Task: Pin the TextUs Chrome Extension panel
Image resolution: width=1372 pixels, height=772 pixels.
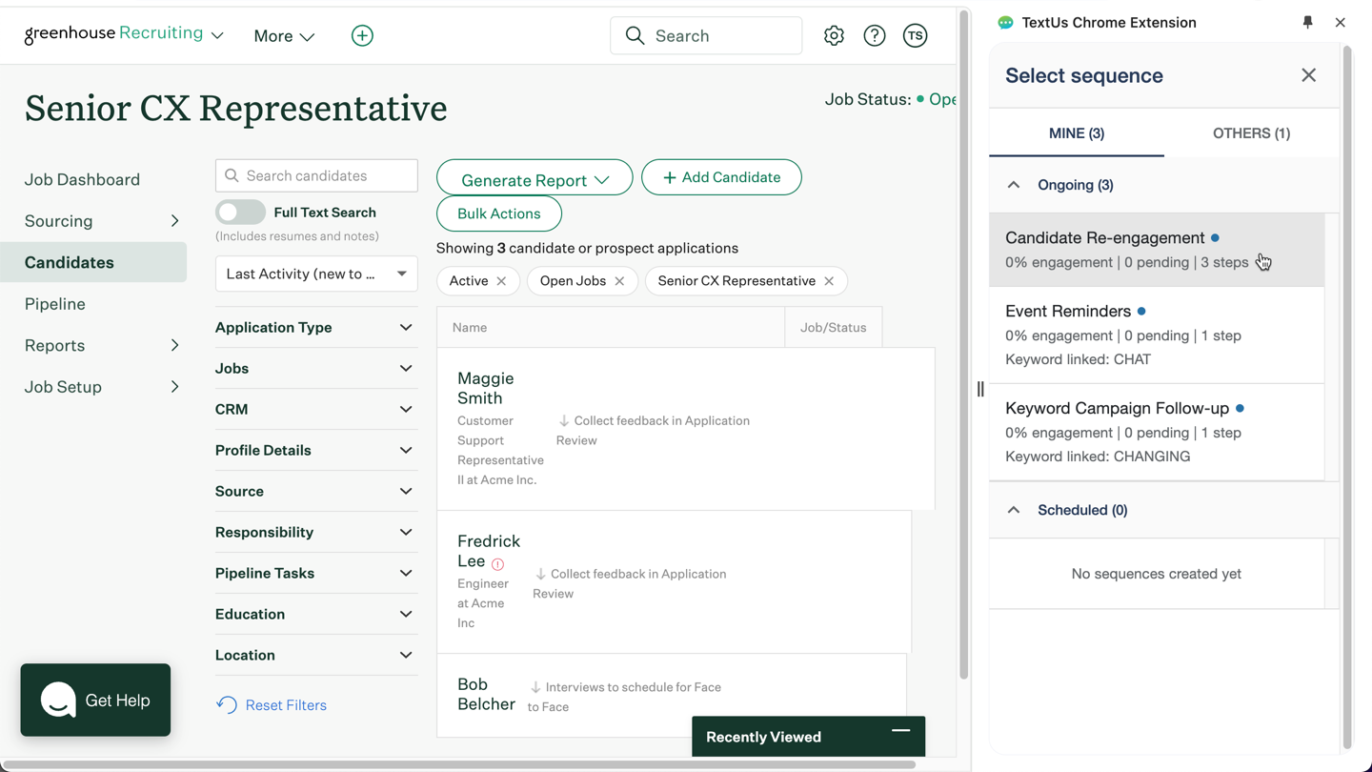Action: point(1307,22)
